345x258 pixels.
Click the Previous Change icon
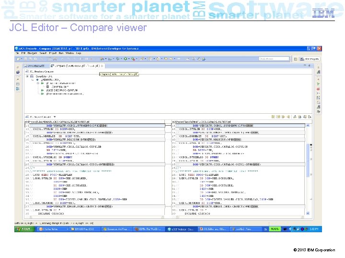pyautogui.click(x=310, y=117)
